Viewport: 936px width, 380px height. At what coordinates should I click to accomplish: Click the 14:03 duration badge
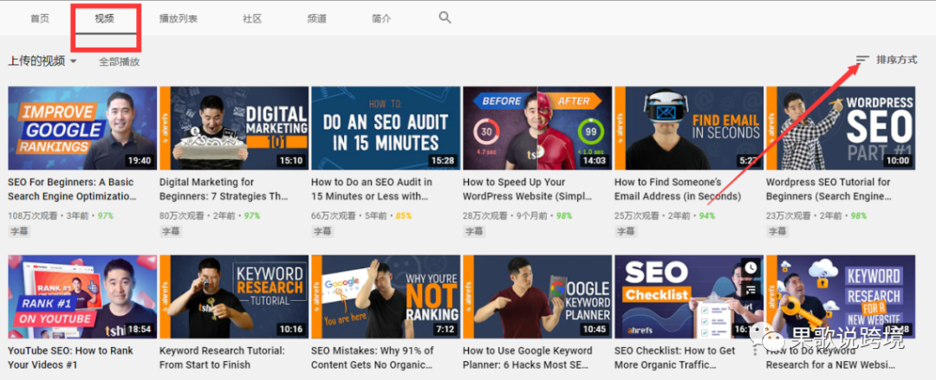coord(594,160)
